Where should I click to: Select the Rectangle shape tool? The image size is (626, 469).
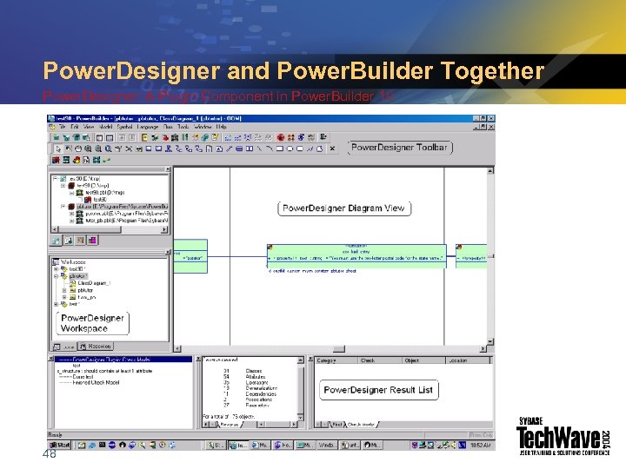[279, 149]
